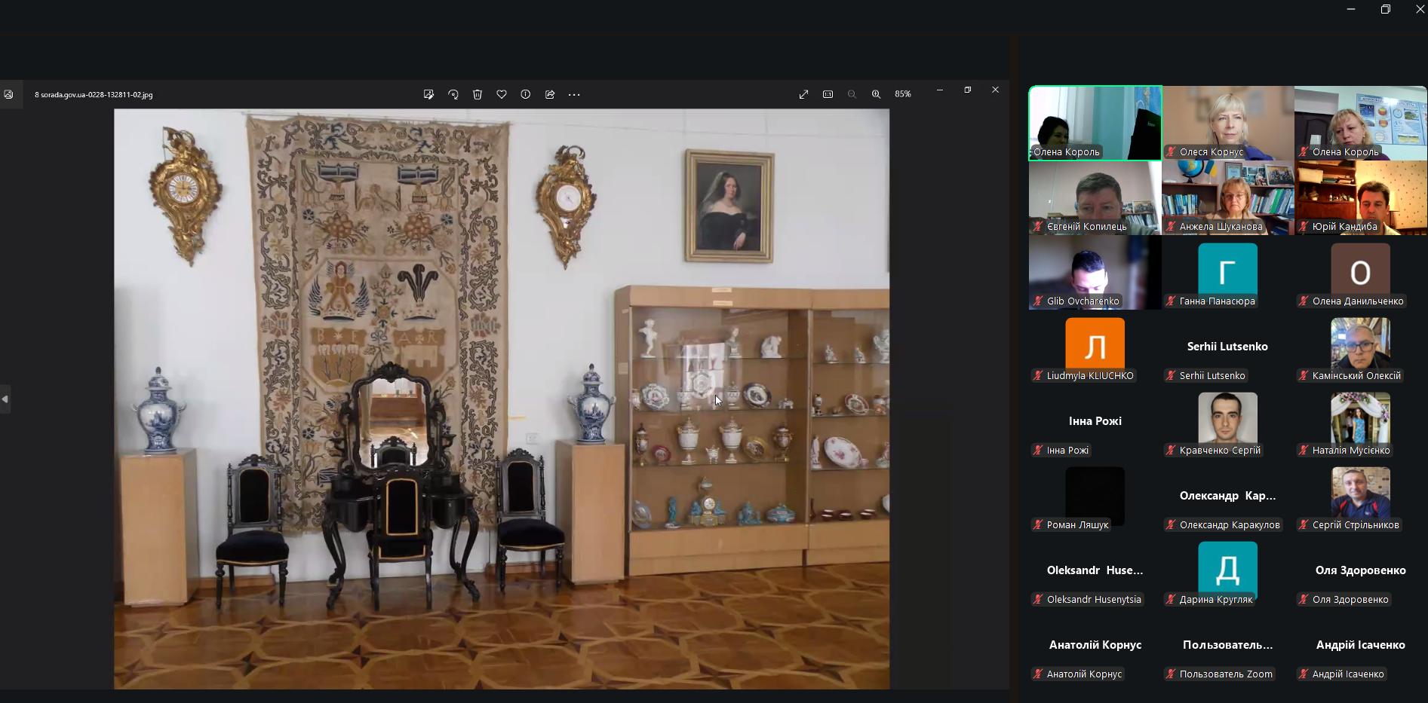Expand the left-side previous photo arrow

tap(5, 399)
